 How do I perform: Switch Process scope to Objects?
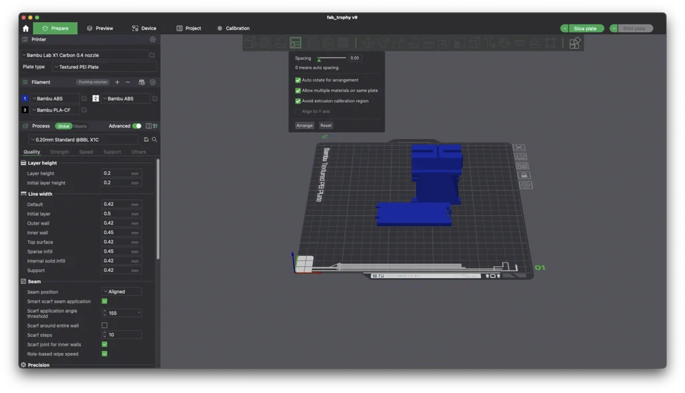coord(80,126)
